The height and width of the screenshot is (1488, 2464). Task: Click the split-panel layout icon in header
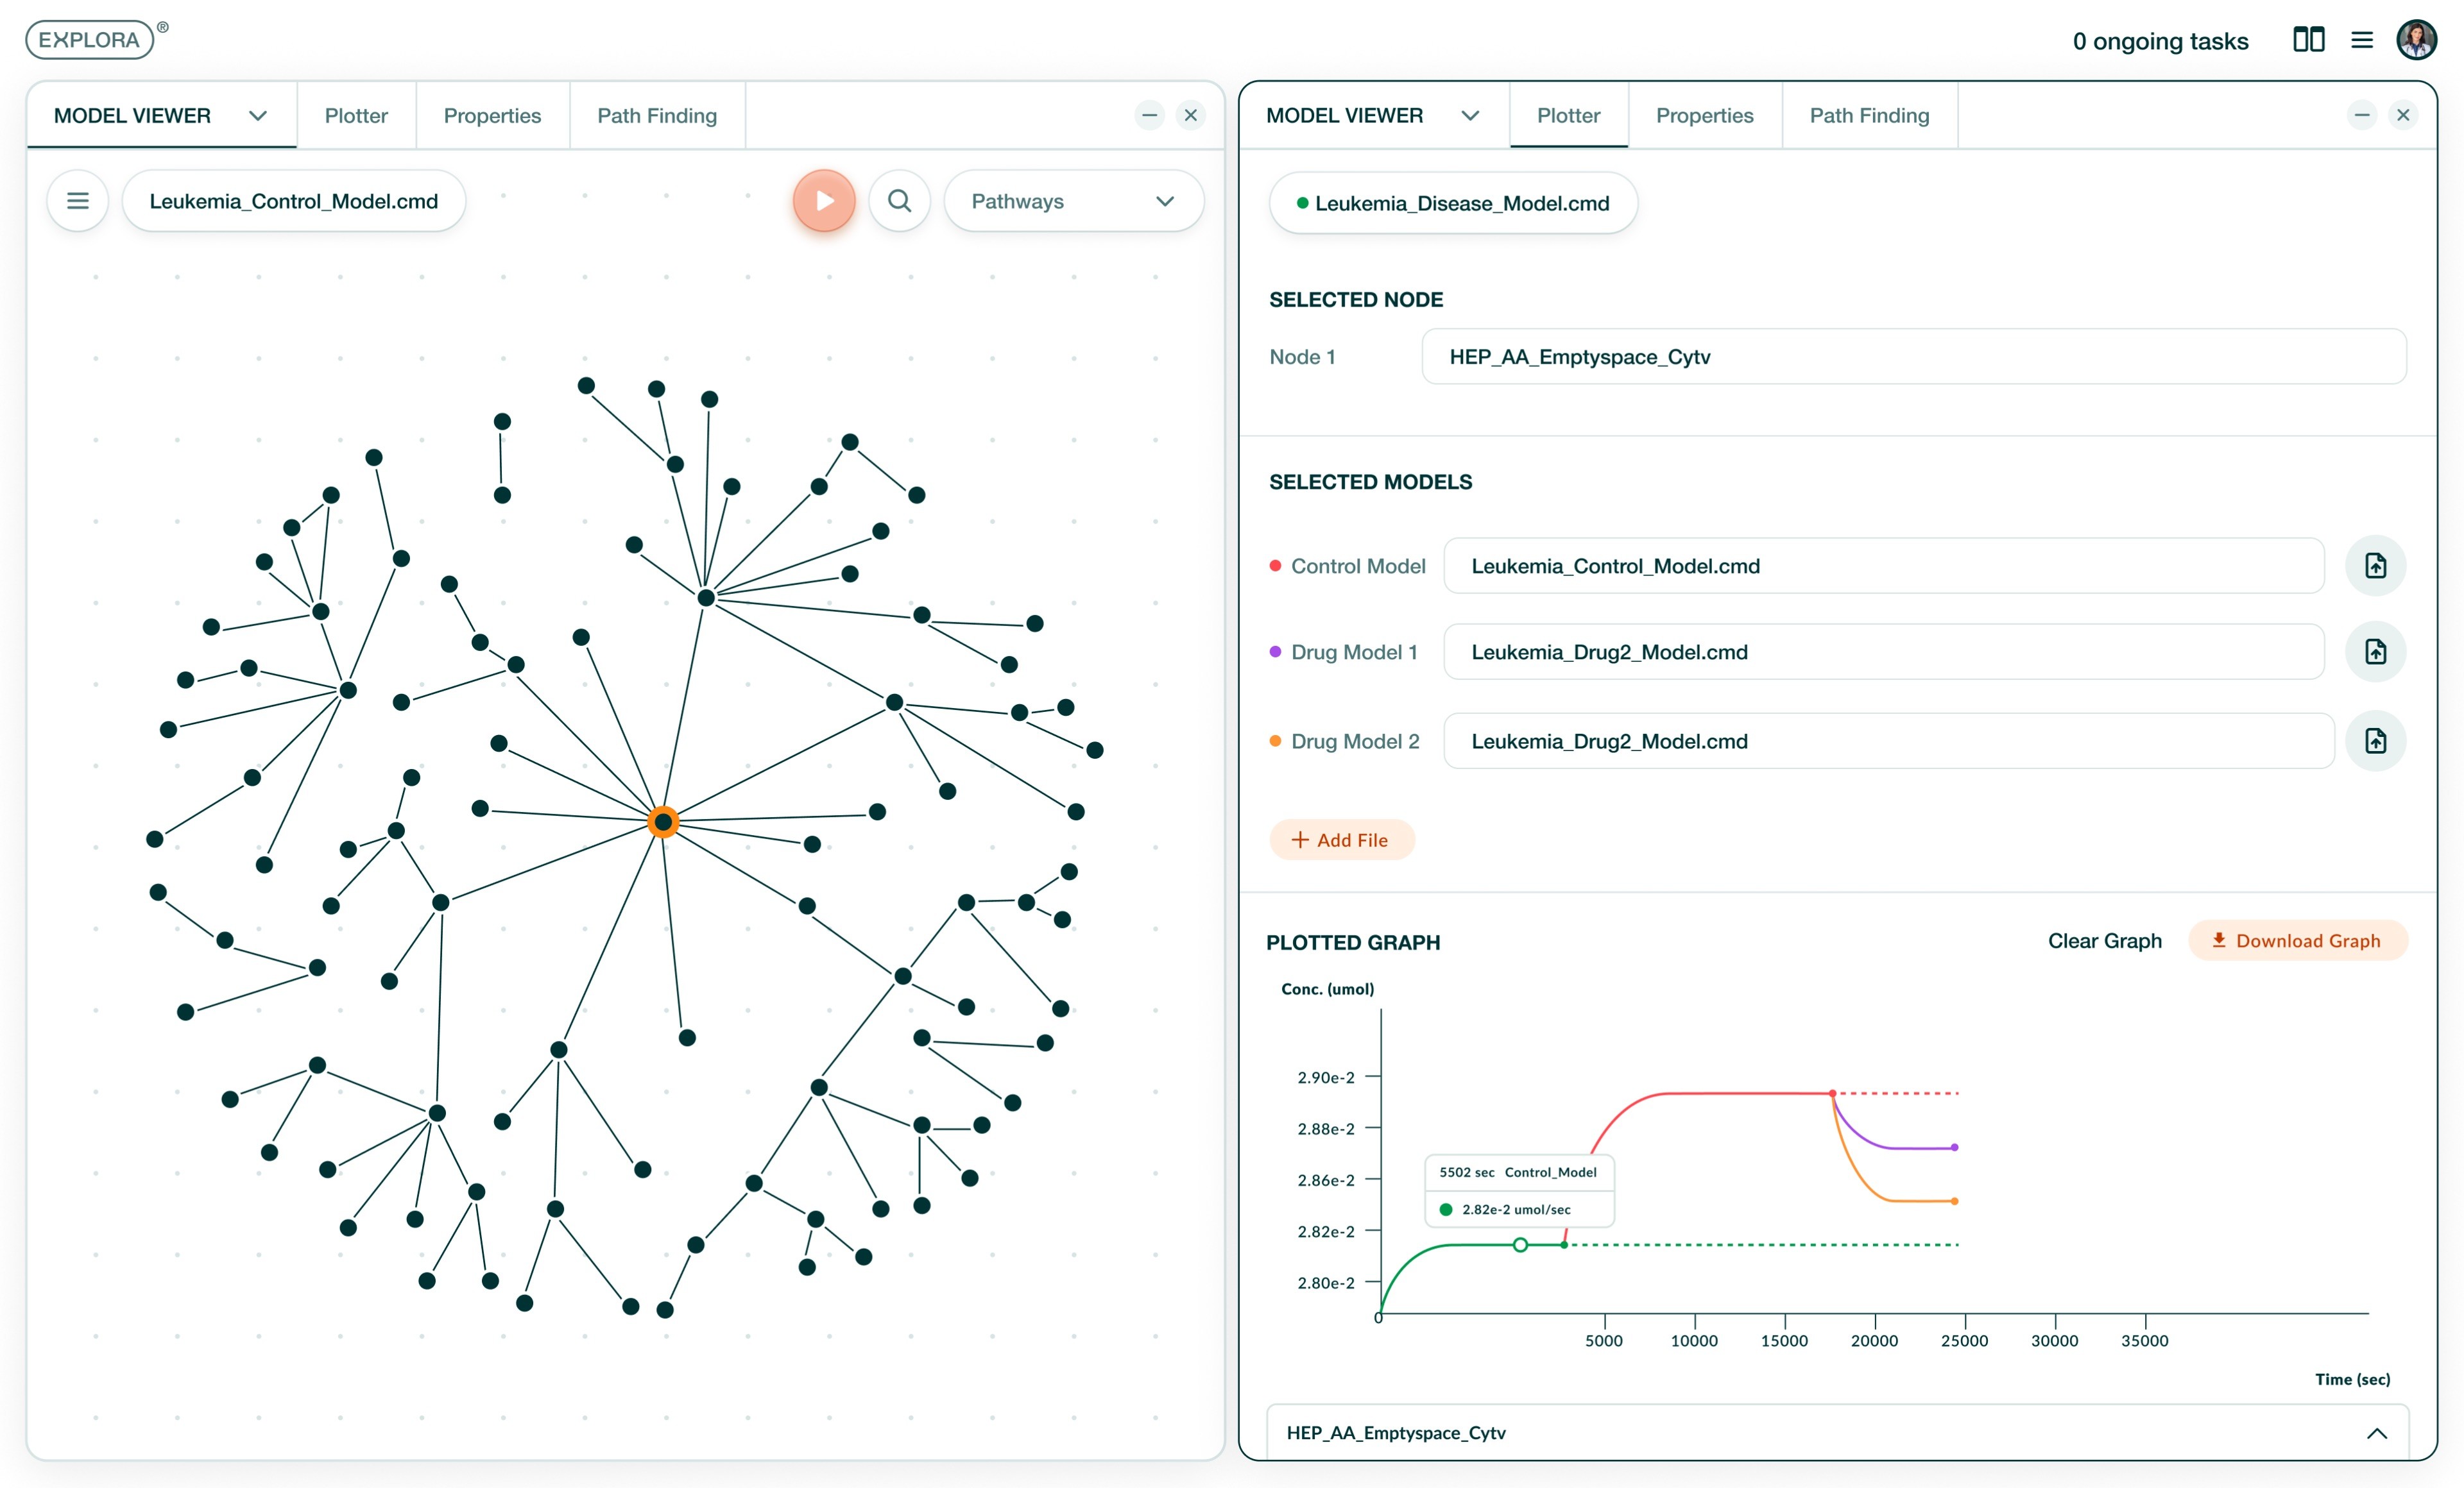point(2308,40)
